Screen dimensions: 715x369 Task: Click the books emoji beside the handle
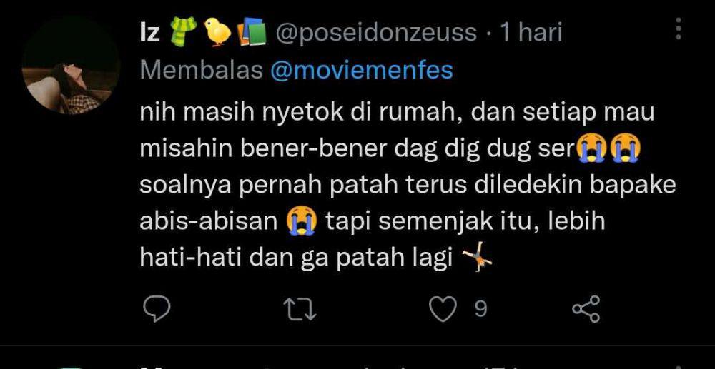coord(251,34)
